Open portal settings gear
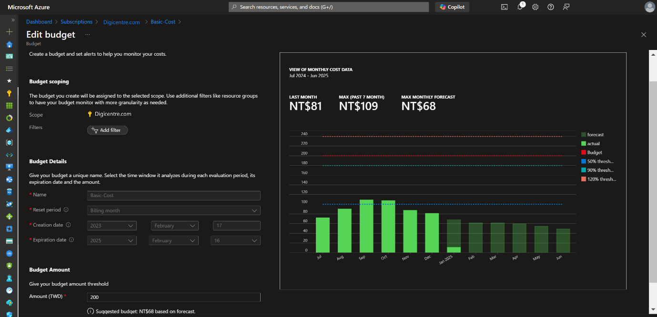This screenshot has width=657, height=317. 536,7
